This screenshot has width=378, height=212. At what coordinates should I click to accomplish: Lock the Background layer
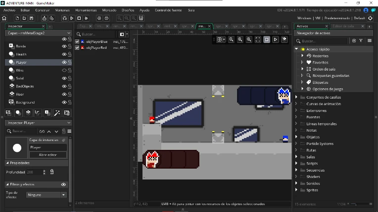(70, 102)
